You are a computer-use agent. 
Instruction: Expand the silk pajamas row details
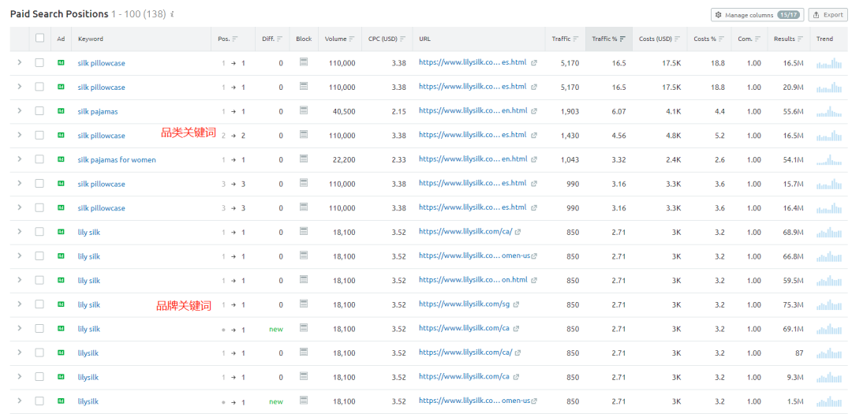point(19,111)
